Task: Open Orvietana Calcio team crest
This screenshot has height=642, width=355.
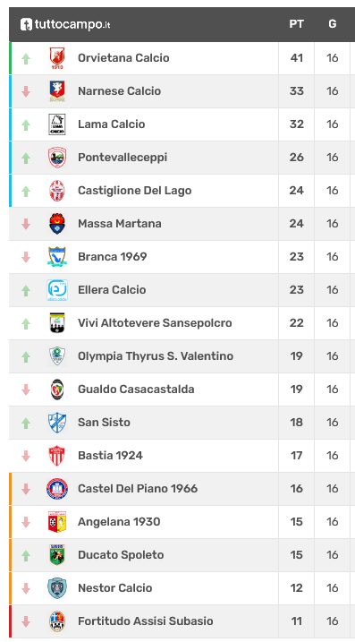Action: pyautogui.click(x=57, y=58)
